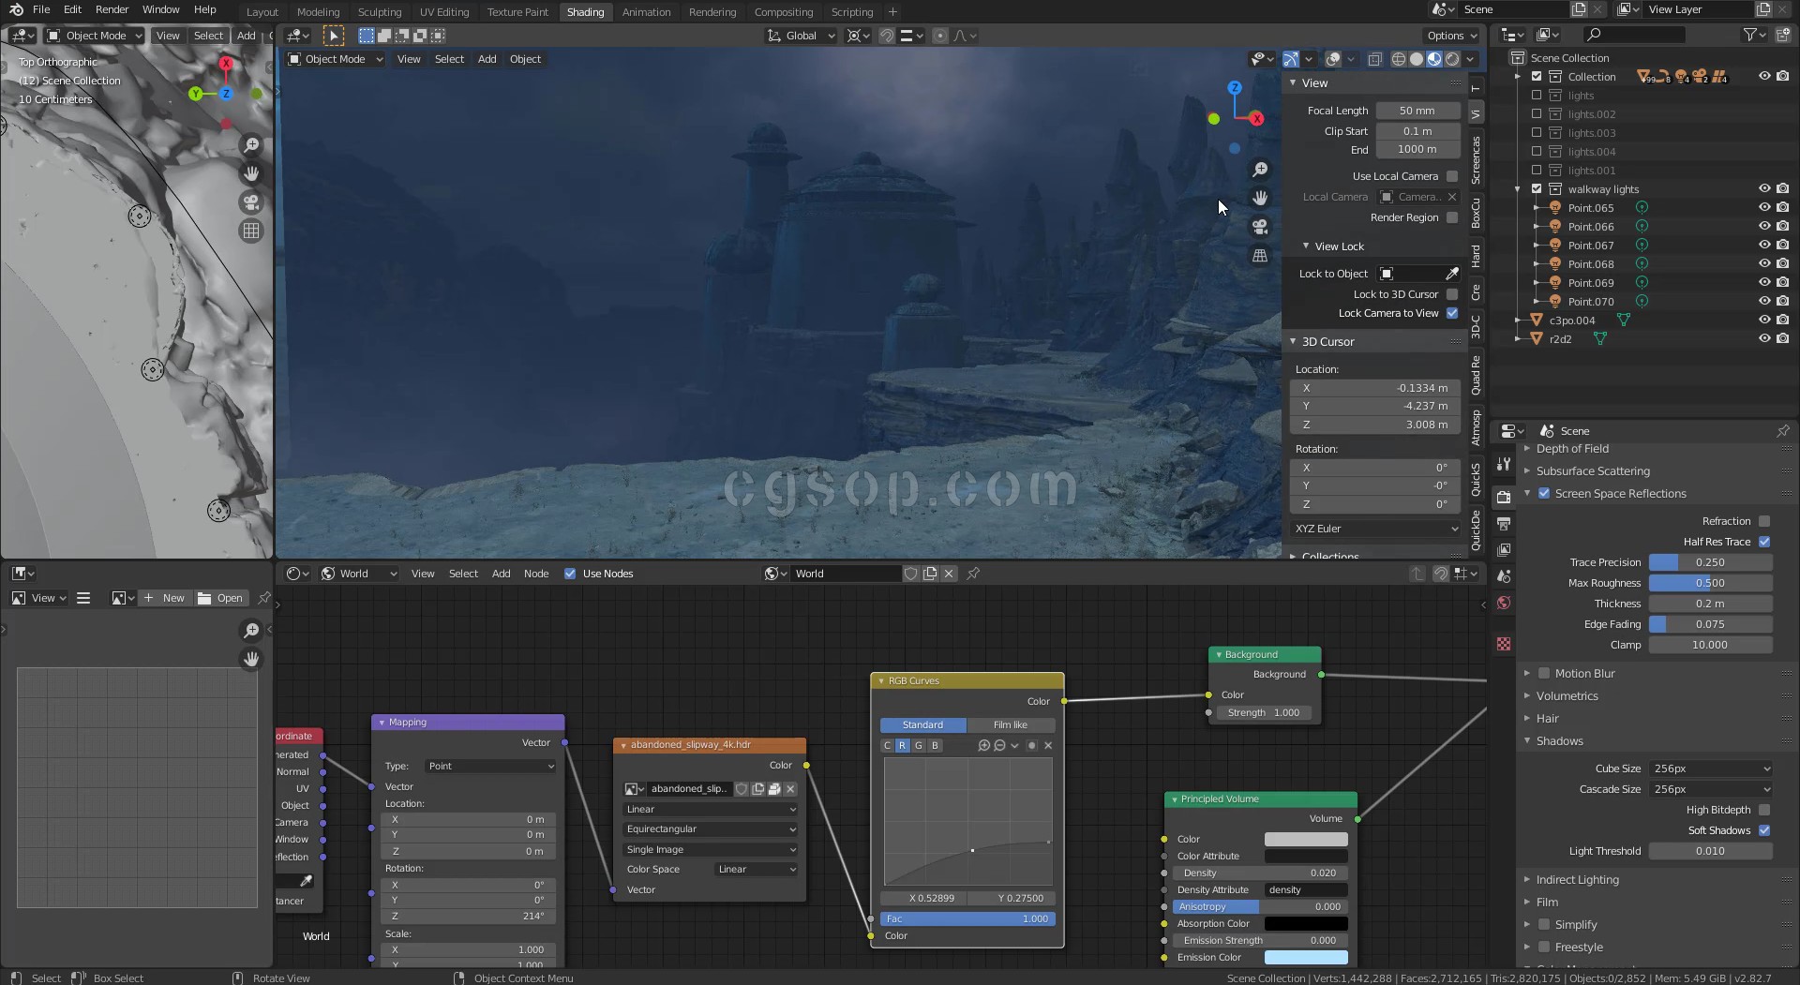Expand the Volumetrics panel
The width and height of the screenshot is (1800, 985).
pos(1567,696)
